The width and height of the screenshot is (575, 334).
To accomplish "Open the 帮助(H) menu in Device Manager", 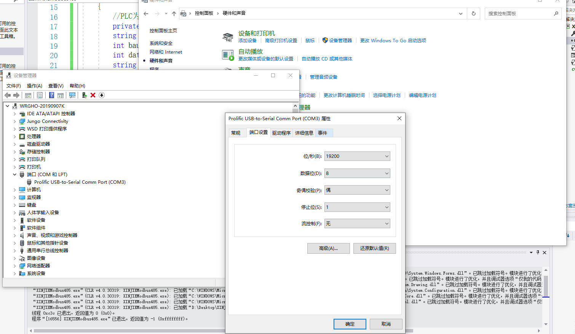I will click(77, 86).
